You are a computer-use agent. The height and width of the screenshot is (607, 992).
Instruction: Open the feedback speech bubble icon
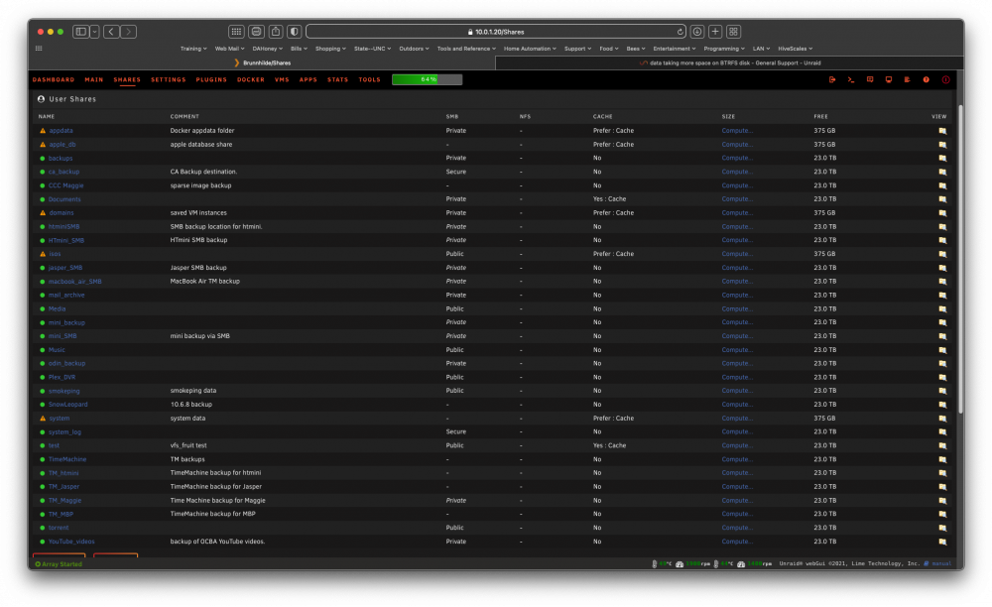[x=870, y=79]
